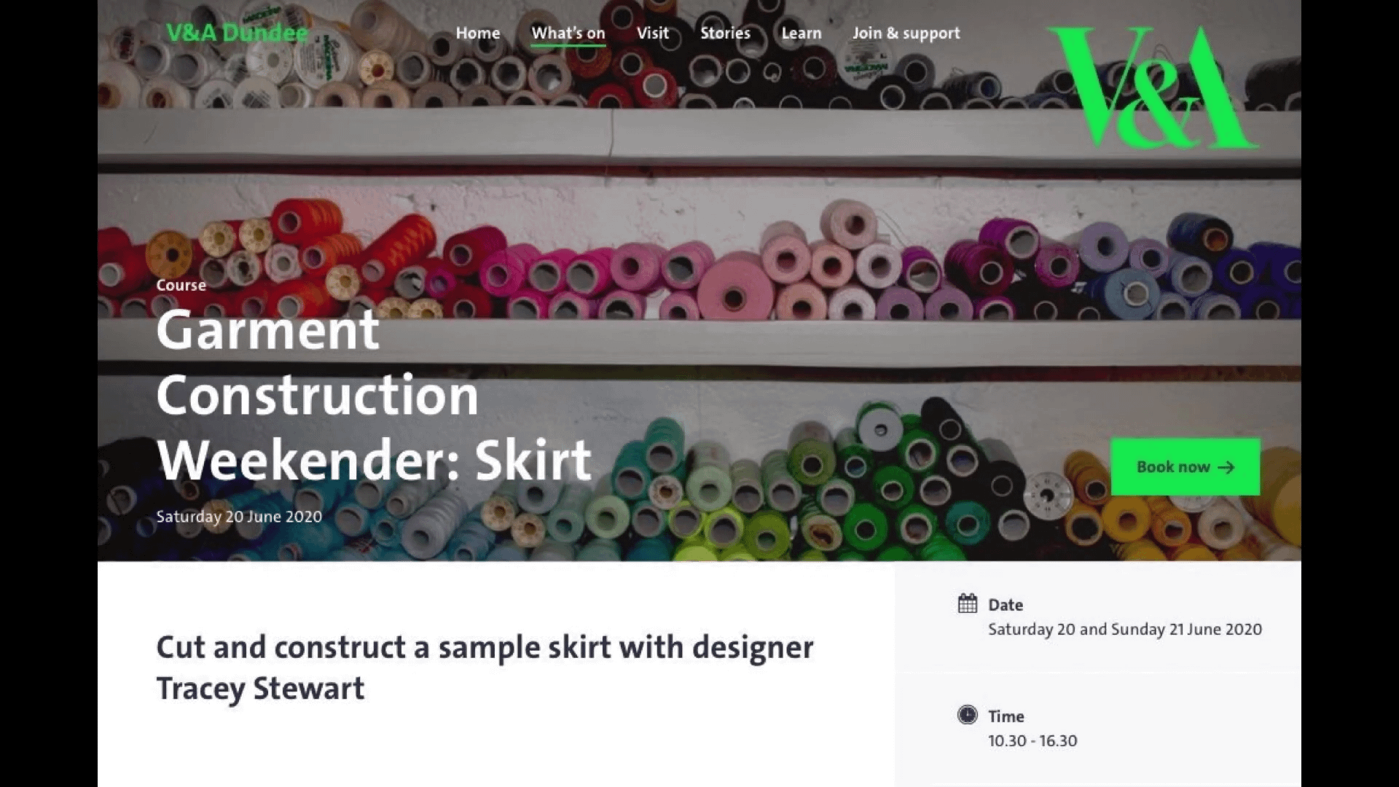
Task: Click the Garment Construction Weekender: Skirt heading
Action: point(375,396)
